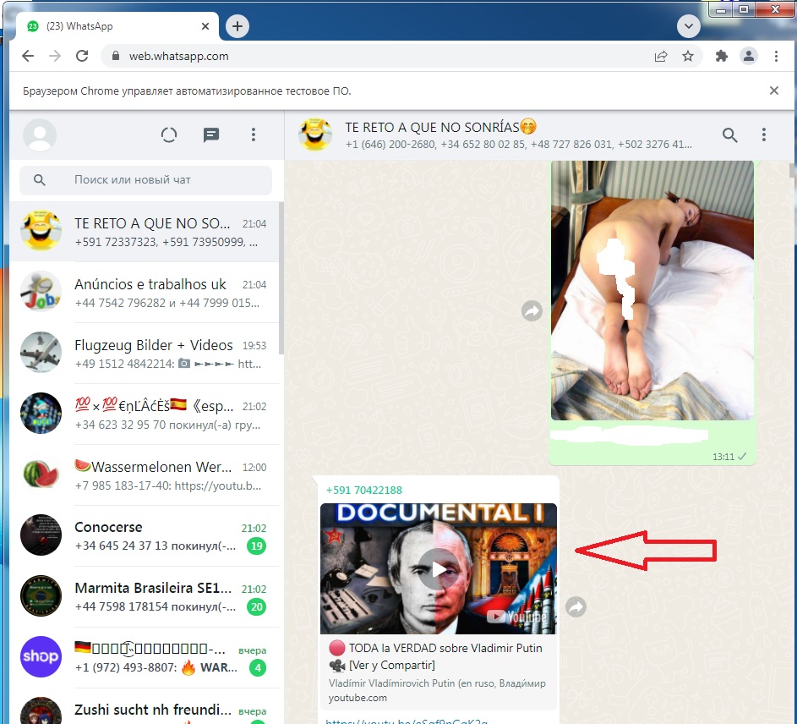This screenshot has width=797, height=724.
Task: Forward the Putin YouTube video message
Action: (x=576, y=606)
